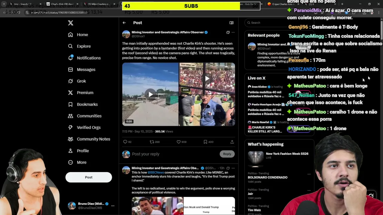Play the 0:04 crowd video

(x=207, y=79)
